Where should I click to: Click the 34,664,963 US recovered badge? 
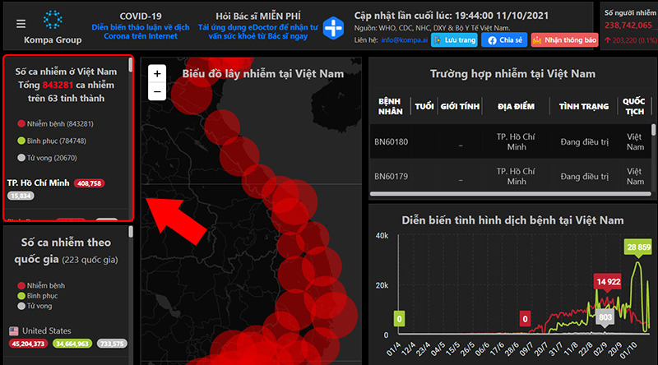click(72, 344)
